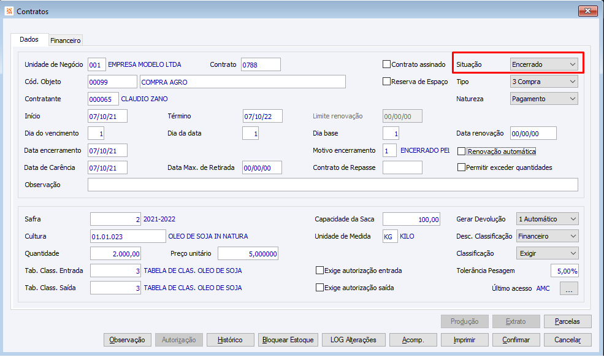Screen dimensions: 604x357
Task: Select the Dados tab
Action: click(x=29, y=39)
